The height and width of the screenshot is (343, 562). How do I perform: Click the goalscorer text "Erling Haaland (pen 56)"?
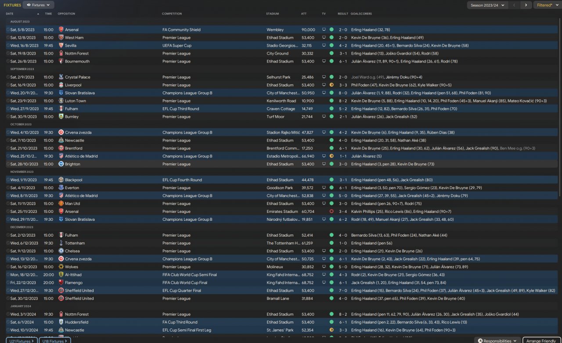click(x=372, y=243)
